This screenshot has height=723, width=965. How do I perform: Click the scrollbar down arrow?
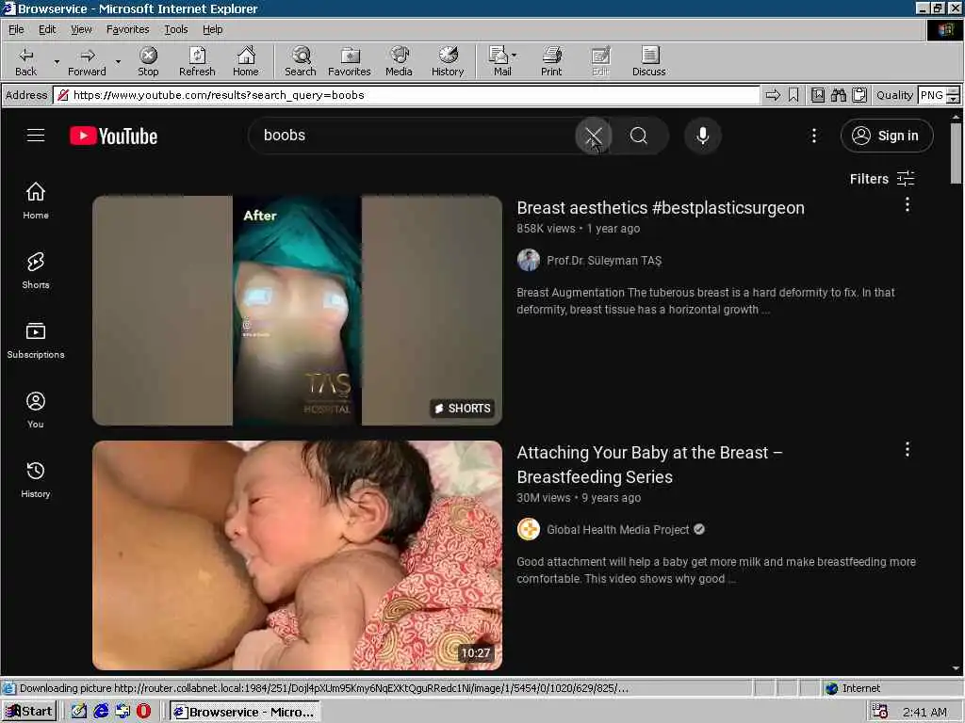pos(956,668)
